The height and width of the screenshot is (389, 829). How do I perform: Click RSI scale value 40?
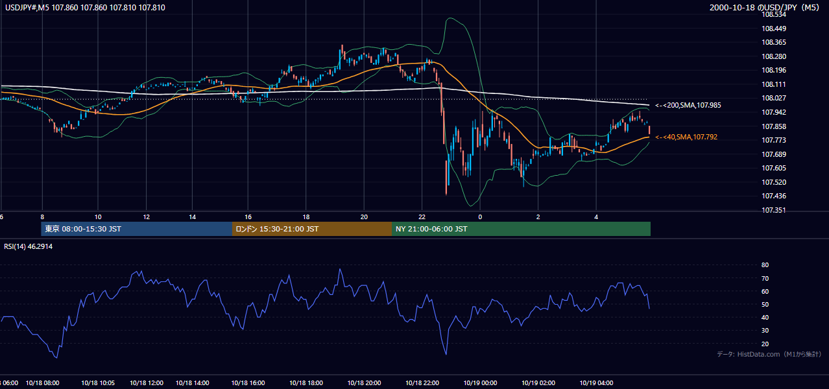click(x=765, y=317)
